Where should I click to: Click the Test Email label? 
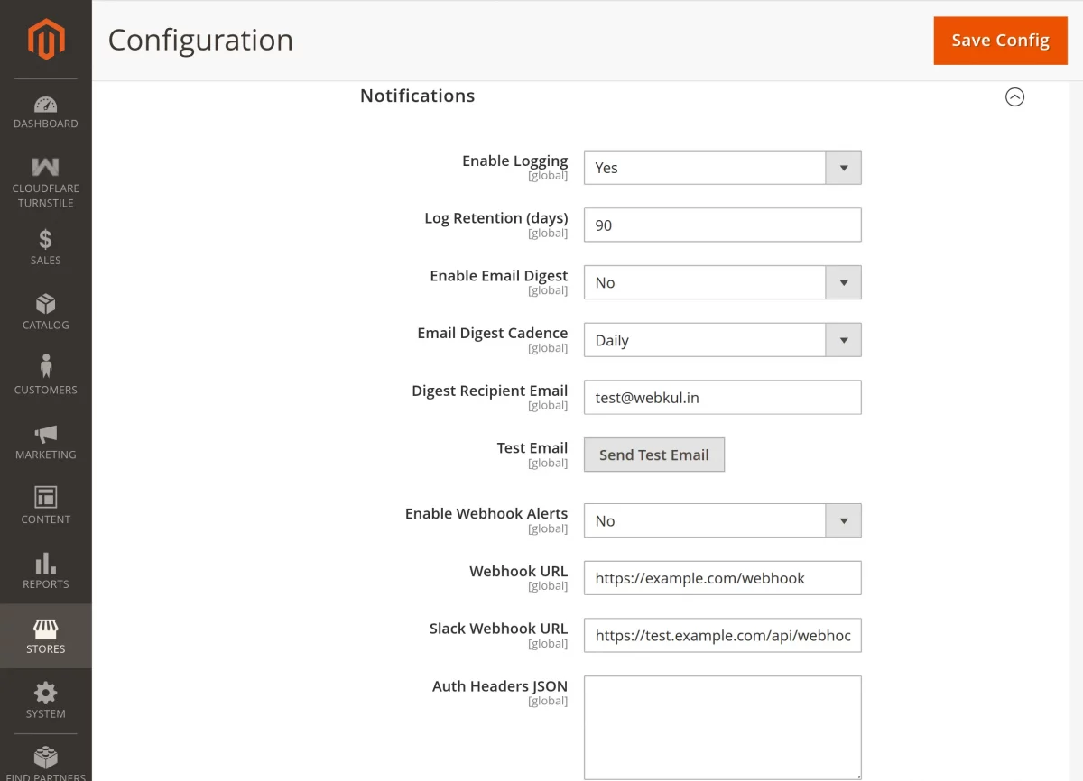532,448
